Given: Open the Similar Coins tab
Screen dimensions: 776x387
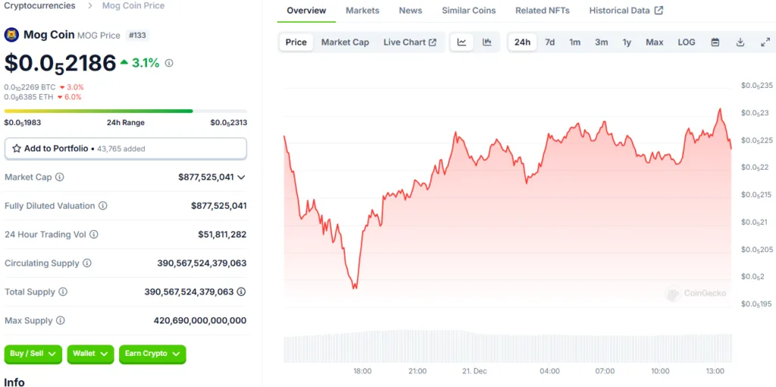Looking at the screenshot, I should pyautogui.click(x=468, y=11).
